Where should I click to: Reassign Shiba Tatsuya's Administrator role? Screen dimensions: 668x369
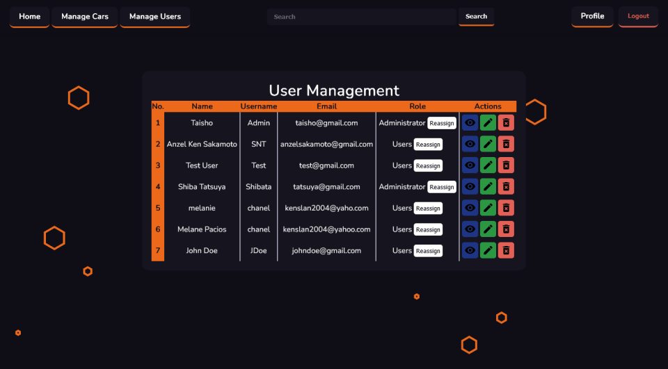442,187
